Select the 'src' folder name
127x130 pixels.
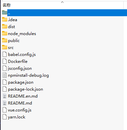click(x=11, y=48)
